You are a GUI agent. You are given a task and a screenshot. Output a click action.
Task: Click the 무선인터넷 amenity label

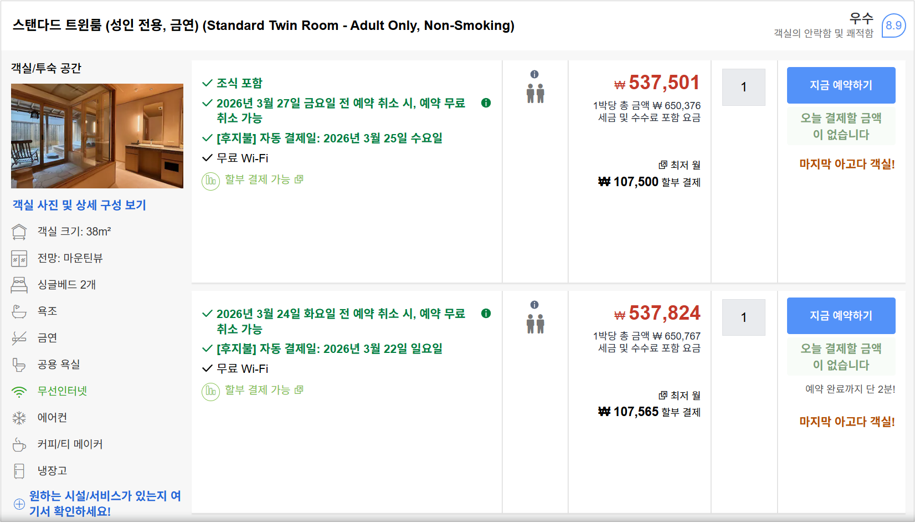click(62, 391)
